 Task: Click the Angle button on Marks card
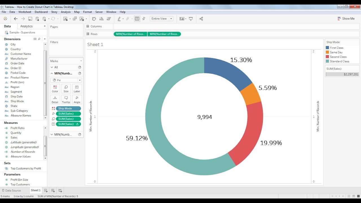77,100
